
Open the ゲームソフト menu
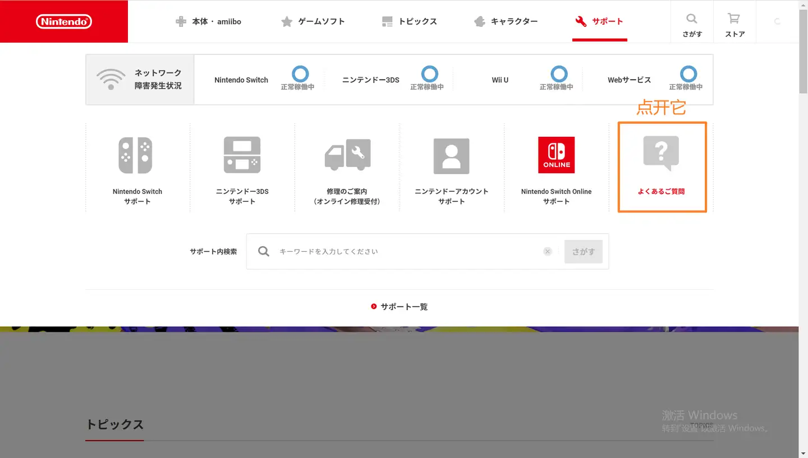pos(313,21)
